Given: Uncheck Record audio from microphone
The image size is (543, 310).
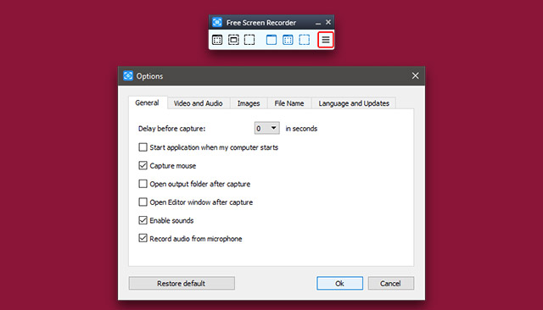Looking at the screenshot, I should [x=143, y=239].
